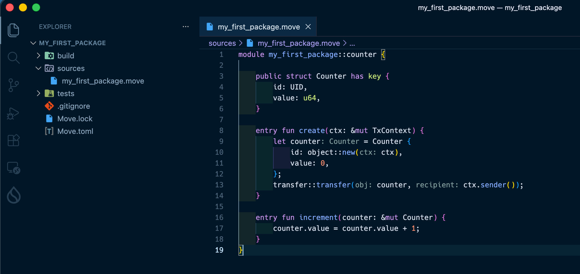Collapse the MY_FIRST_PACKAGE folder
This screenshot has width=580, height=274.
(33, 43)
